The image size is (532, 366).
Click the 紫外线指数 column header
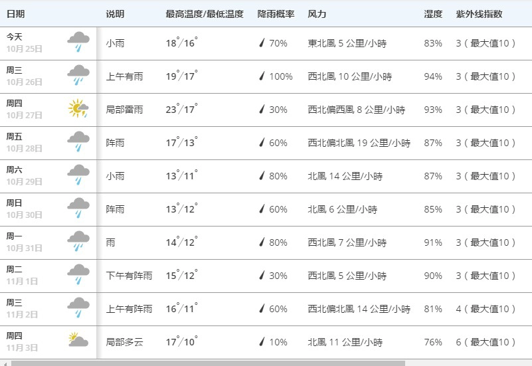[479, 14]
